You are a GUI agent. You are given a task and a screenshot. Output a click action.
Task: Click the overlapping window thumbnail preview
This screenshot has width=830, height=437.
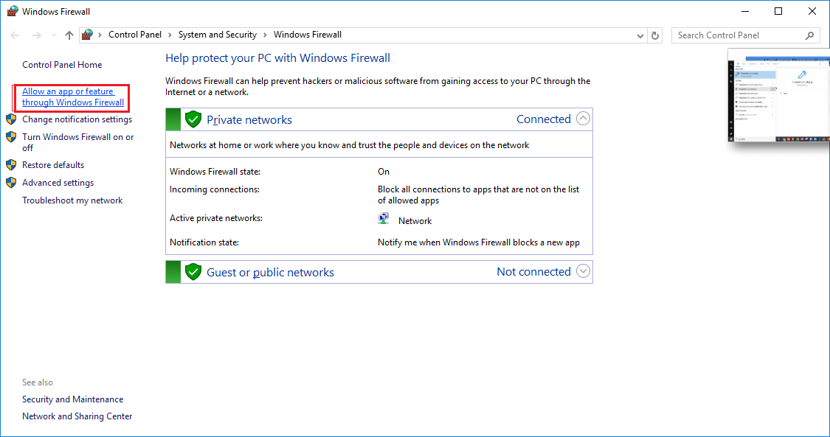pyautogui.click(x=778, y=97)
